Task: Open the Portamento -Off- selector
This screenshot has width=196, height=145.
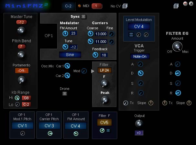Action: tap(22, 71)
